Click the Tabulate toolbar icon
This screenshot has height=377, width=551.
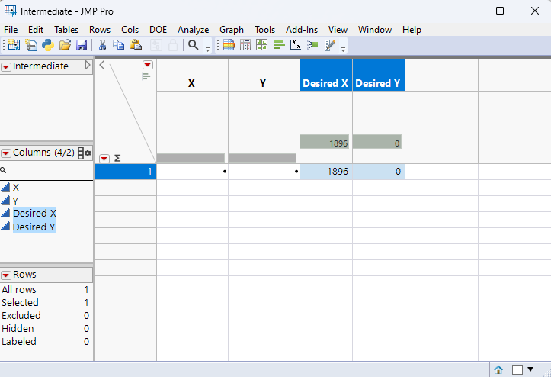[245, 45]
